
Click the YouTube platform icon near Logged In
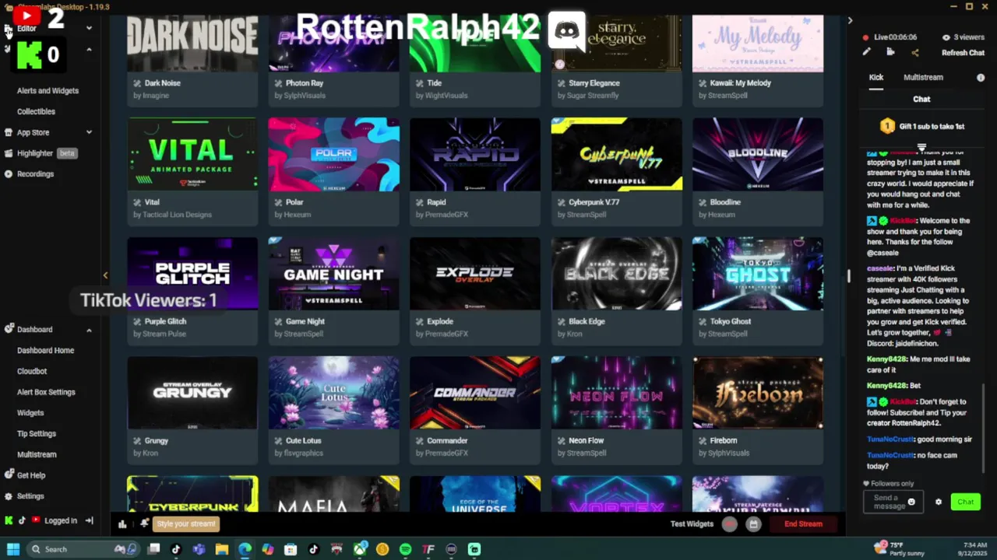tap(35, 520)
